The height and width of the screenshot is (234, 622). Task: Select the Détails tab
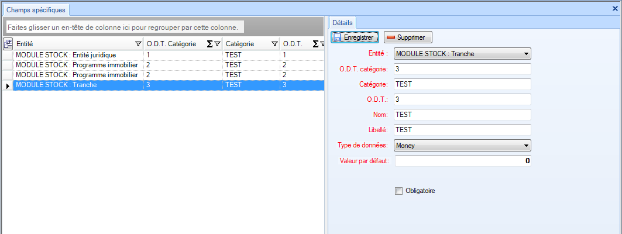(342, 22)
